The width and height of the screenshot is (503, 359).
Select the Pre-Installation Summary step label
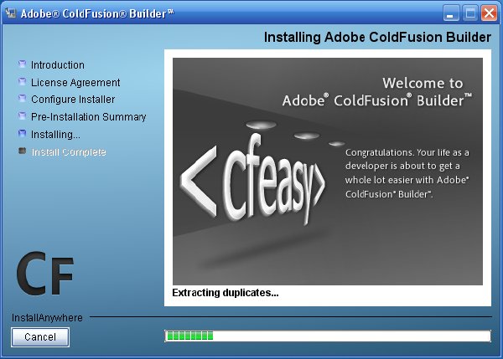(x=89, y=117)
